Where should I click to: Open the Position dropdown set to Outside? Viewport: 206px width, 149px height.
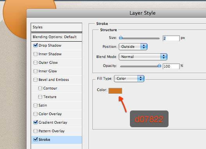(133, 47)
